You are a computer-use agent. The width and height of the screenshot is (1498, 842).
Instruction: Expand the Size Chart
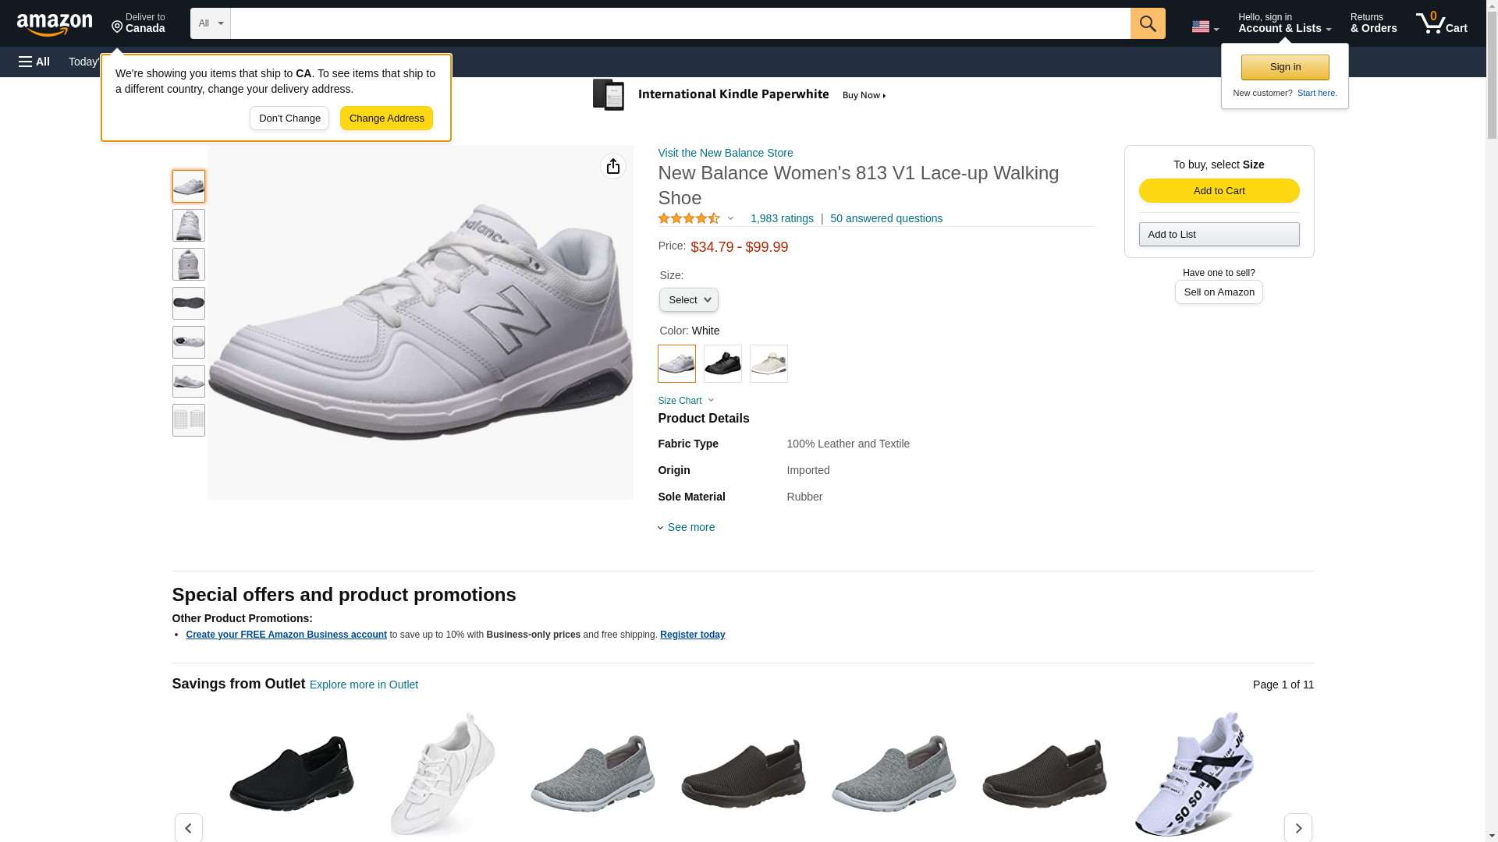[685, 401]
